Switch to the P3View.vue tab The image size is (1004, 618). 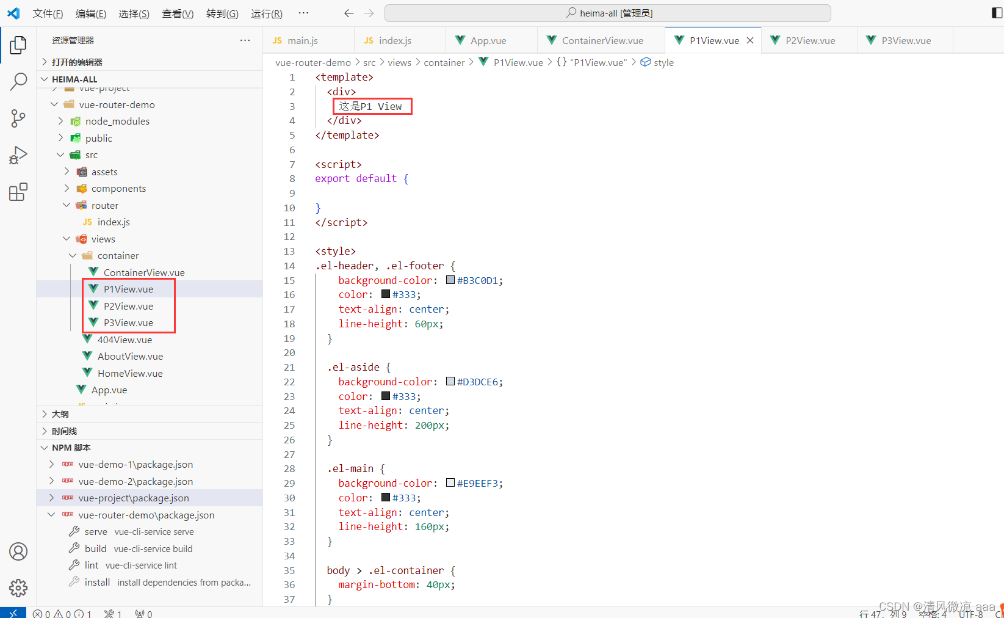tap(905, 40)
